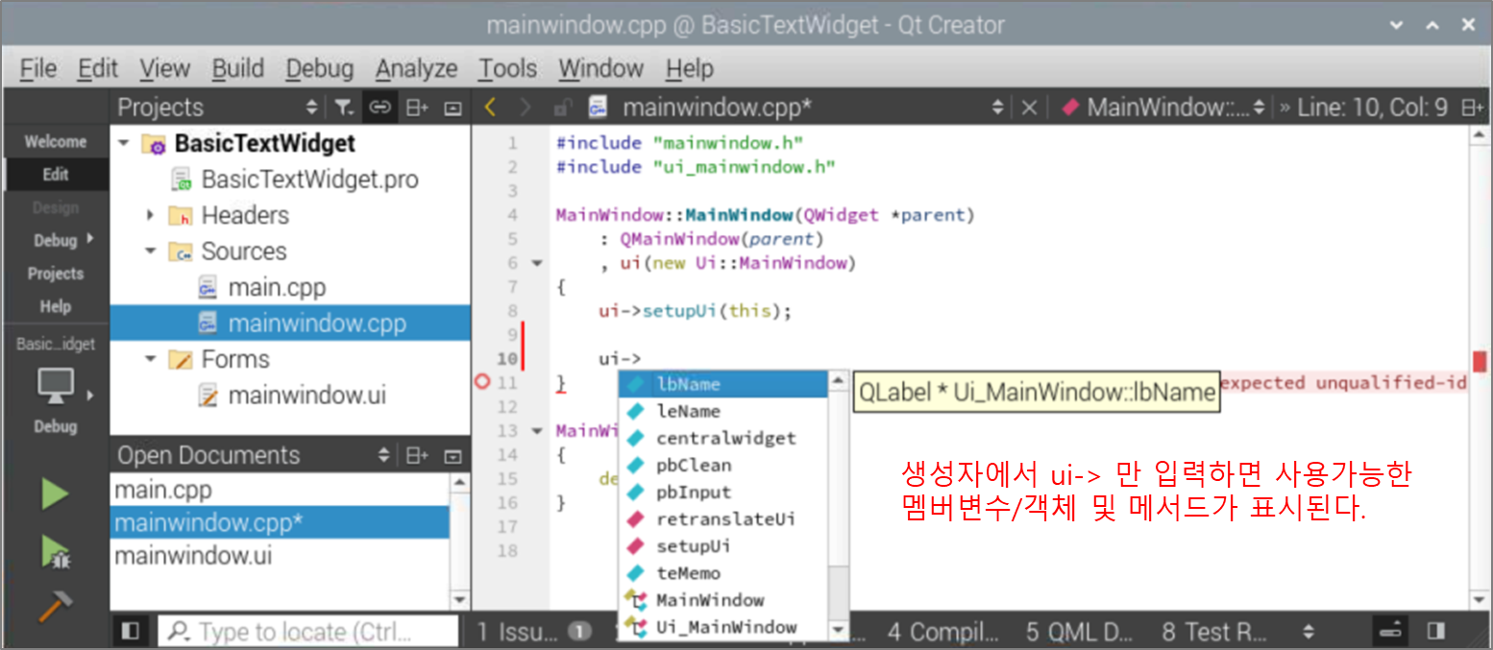This screenshot has height=650, width=1493.
Task: Split the editor using the top-right split icon
Action: [1472, 108]
